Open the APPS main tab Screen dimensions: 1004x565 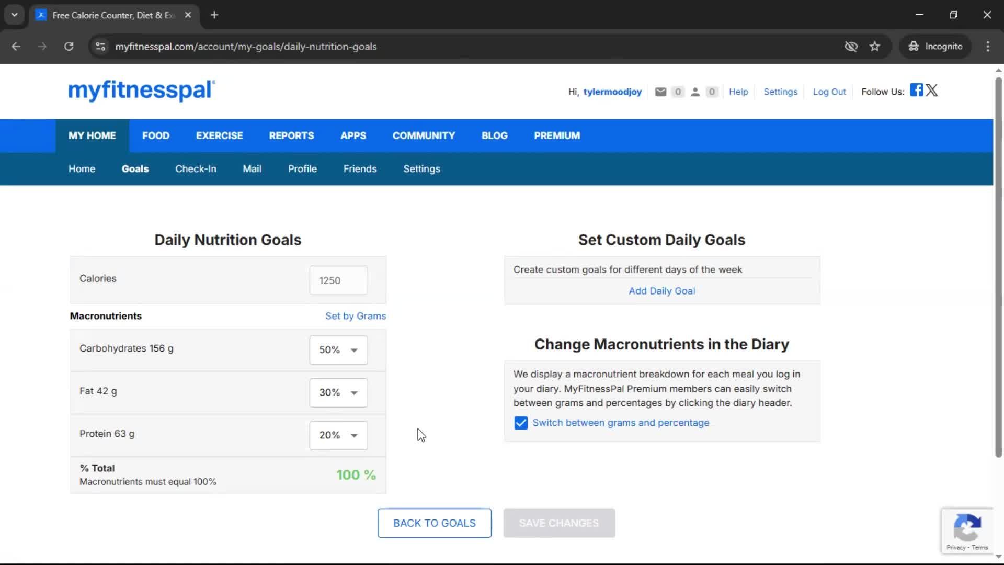[x=353, y=135]
